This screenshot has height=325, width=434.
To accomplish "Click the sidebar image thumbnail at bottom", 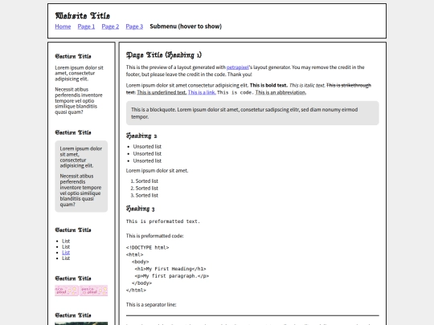I will click(81, 323).
